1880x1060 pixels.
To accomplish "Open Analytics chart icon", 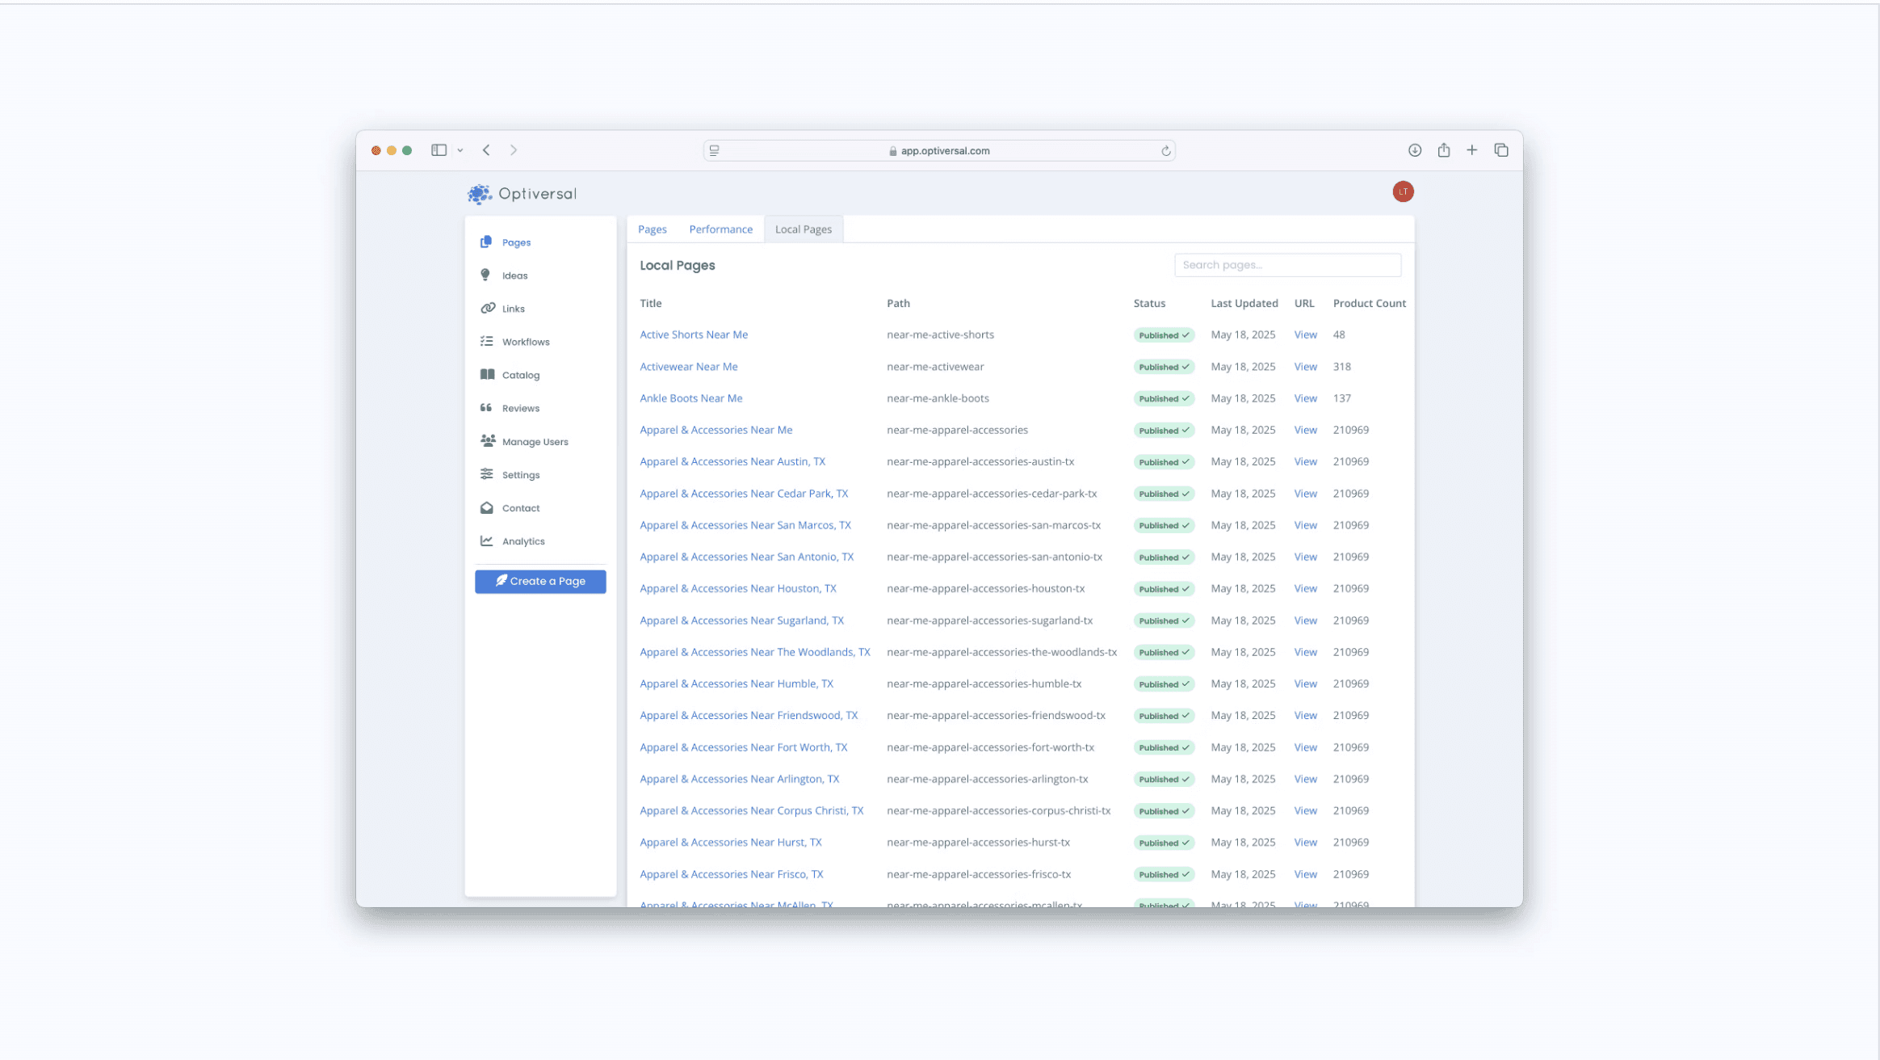I will 486,541.
